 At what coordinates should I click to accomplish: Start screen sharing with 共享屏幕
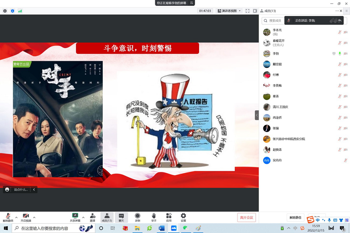pos(75,217)
